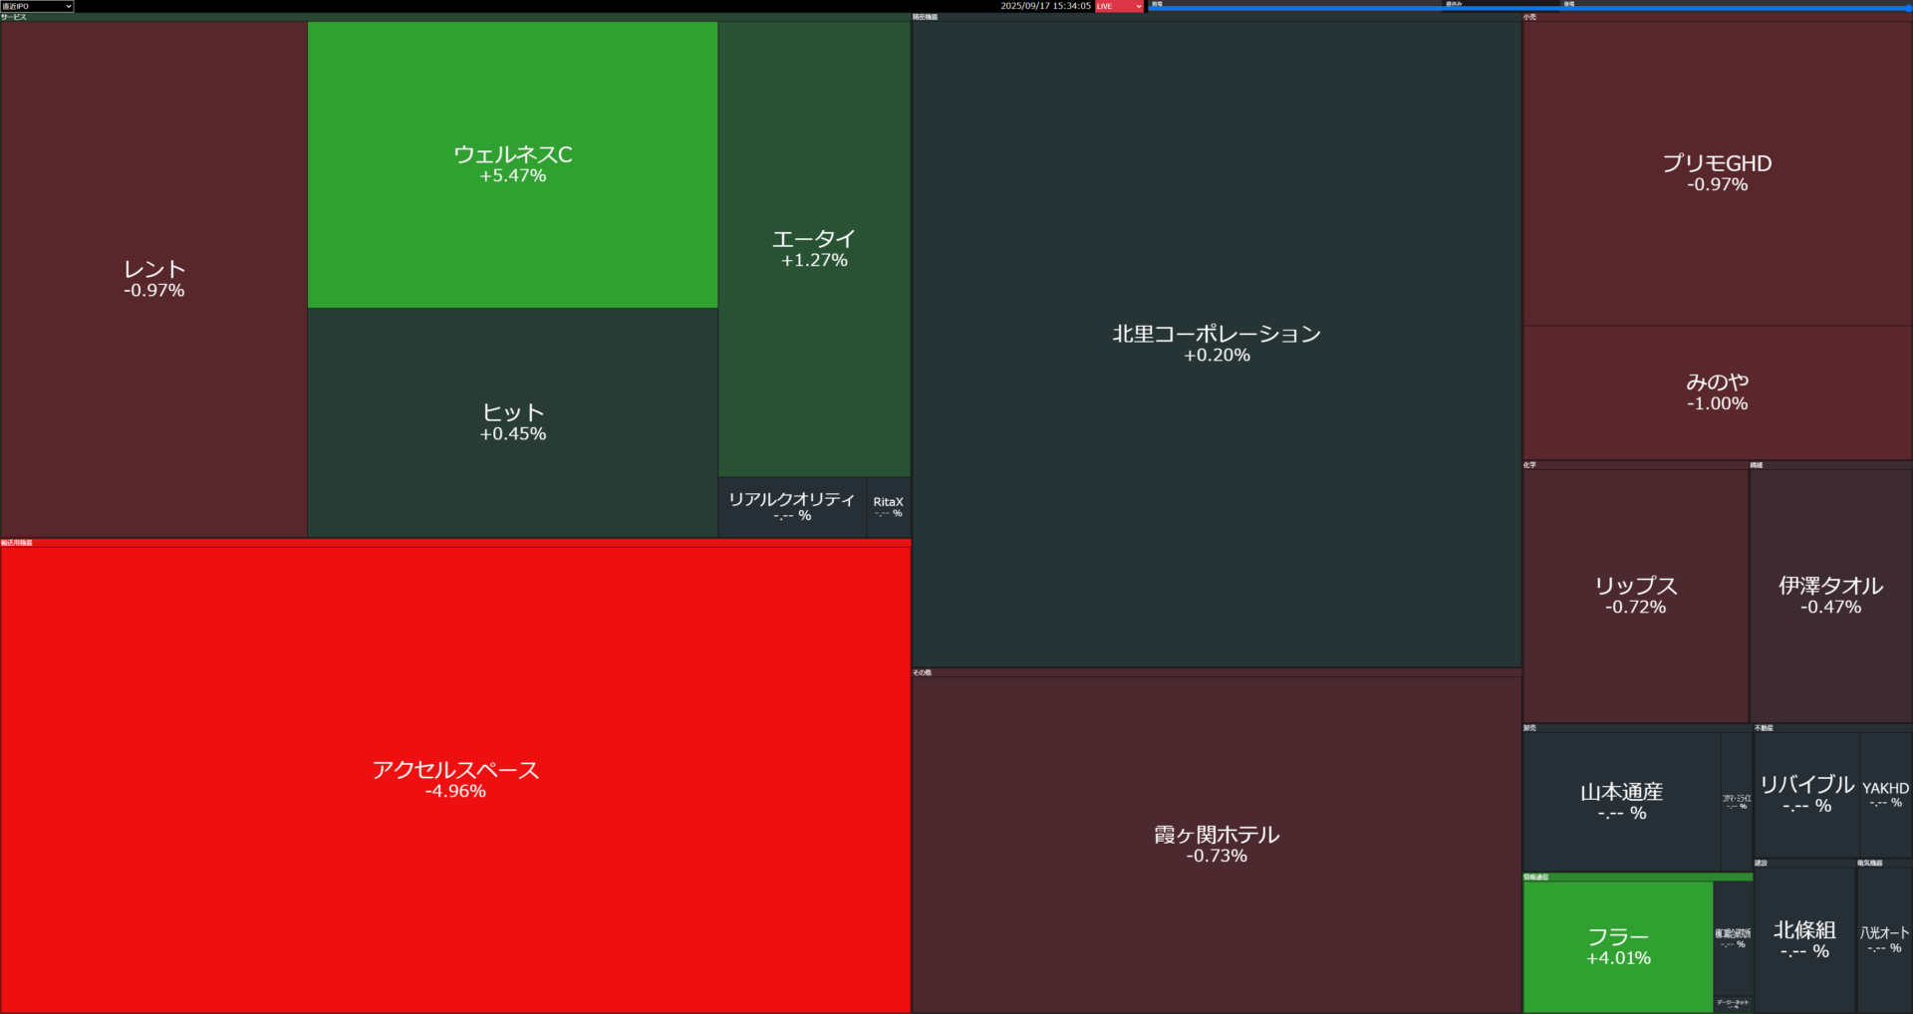
Task: Select the プリモGHD -0.97% tile
Action: (1717, 173)
